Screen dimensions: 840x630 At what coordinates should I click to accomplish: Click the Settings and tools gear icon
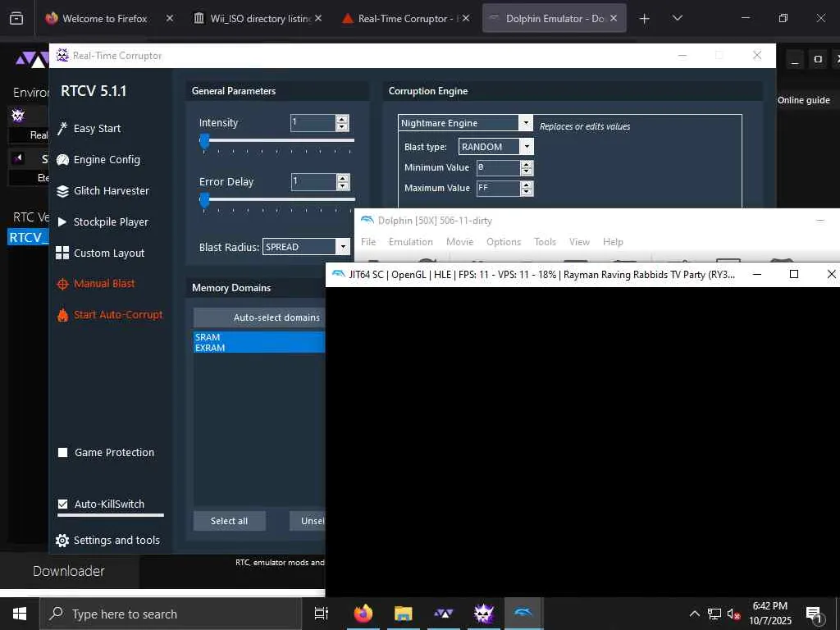coord(62,540)
